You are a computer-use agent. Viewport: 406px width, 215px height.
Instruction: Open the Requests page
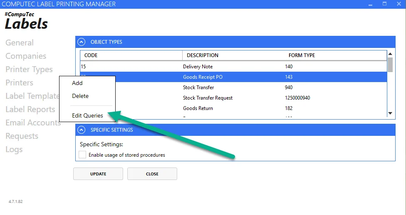[22, 136]
